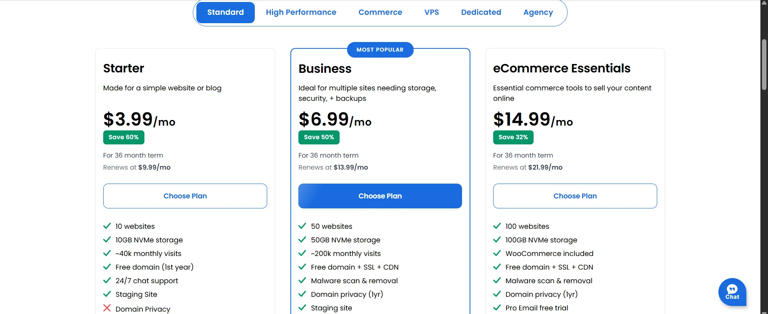Click the checkmark beside WooCommerce included
The width and height of the screenshot is (768, 314).
coord(497,253)
